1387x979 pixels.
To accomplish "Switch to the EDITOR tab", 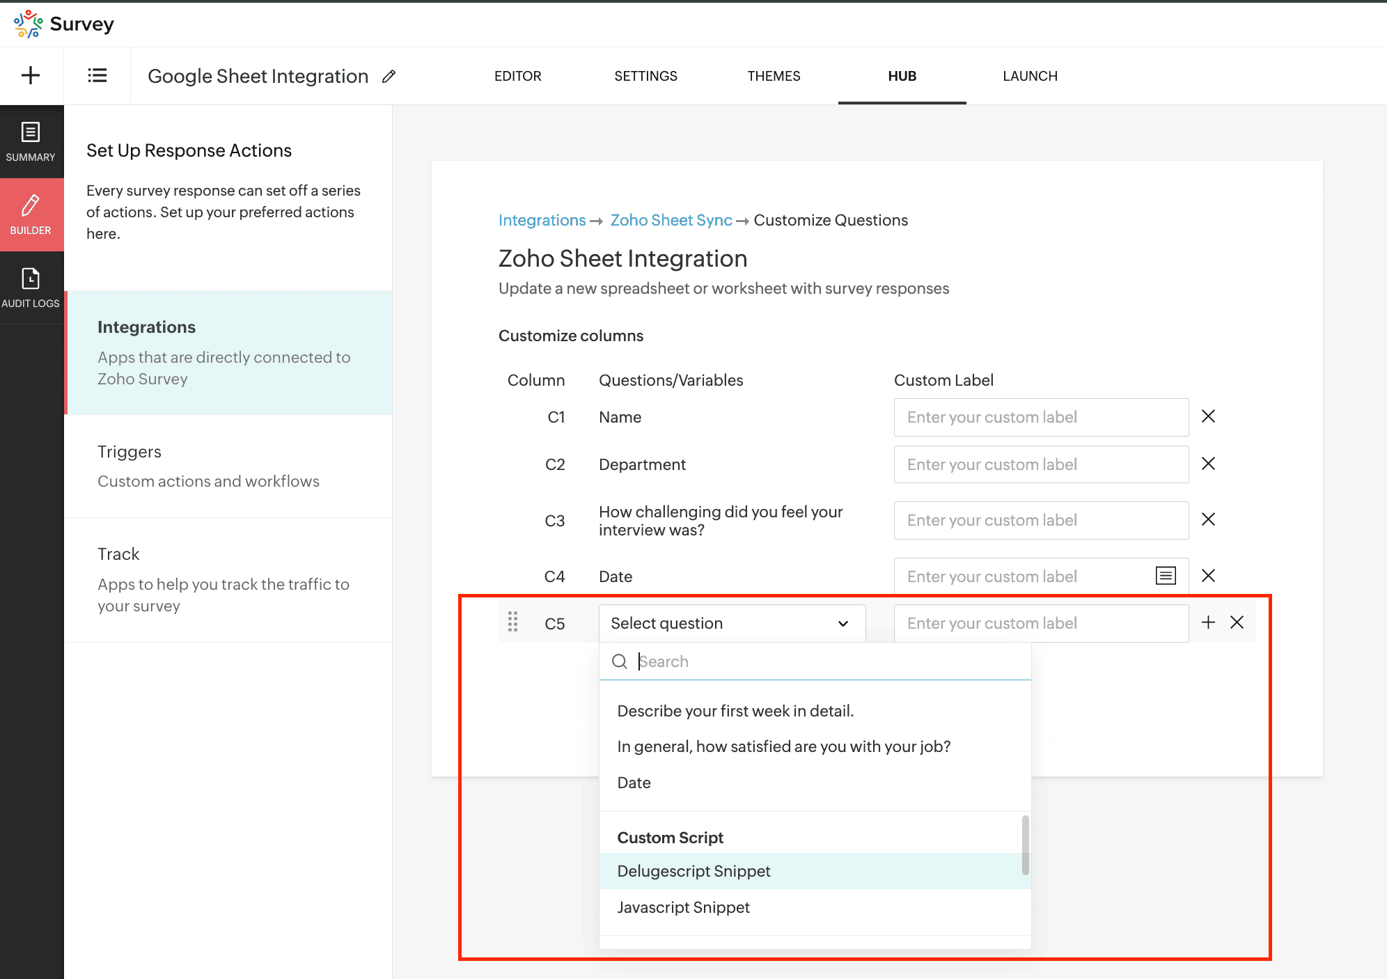I will (x=517, y=76).
